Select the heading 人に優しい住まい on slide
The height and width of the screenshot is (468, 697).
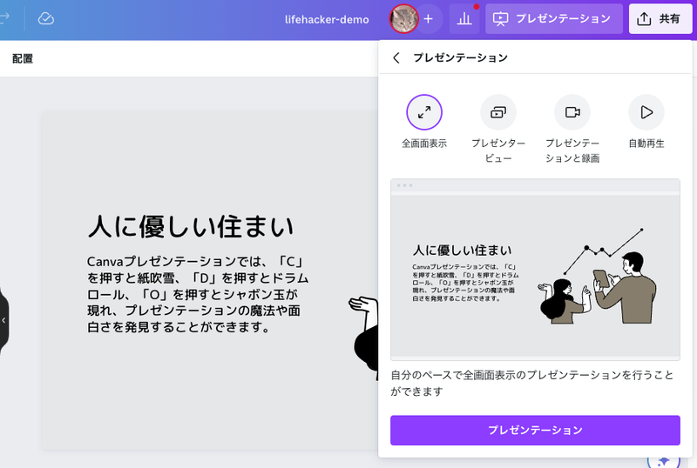pos(191,226)
